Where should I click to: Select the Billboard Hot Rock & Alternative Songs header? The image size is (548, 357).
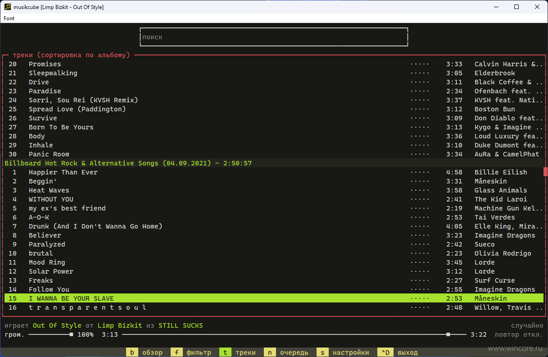pyautogui.click(x=274, y=163)
